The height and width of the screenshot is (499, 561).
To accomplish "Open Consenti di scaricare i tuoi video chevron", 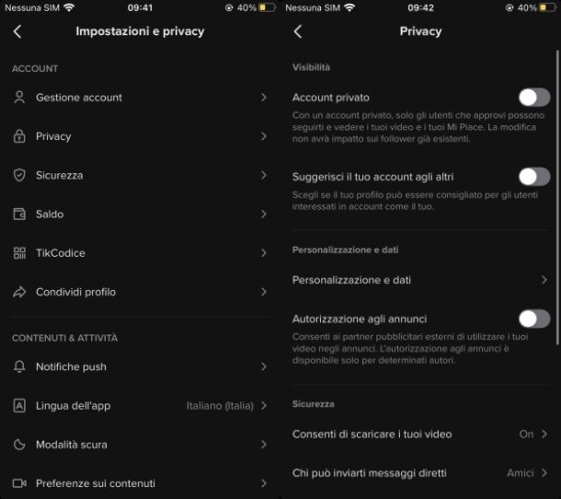I will [544, 434].
